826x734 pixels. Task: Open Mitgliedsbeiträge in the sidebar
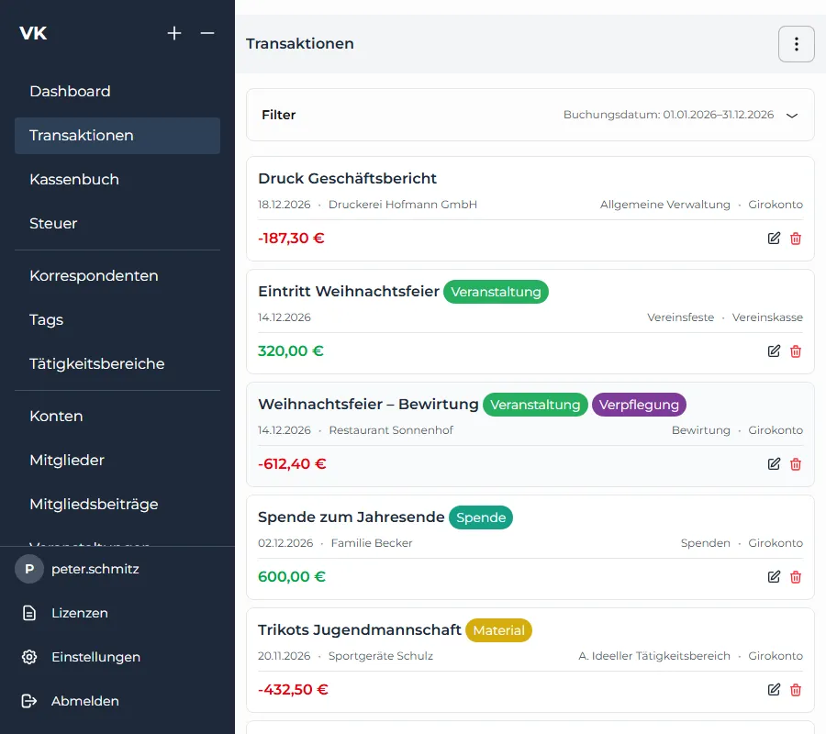point(117,505)
